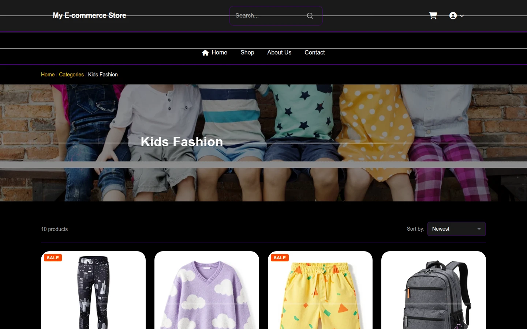Screen dimensions: 527x329
Task: Click the SALE badge on yellow shorts
Action: [x=280, y=258]
